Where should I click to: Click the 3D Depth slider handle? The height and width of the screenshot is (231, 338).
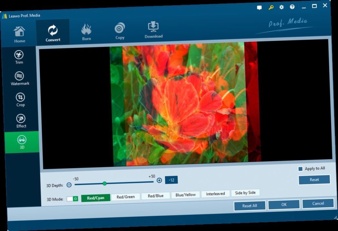105,183
